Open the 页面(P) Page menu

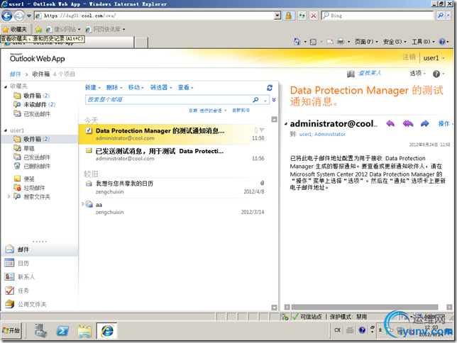point(366,42)
